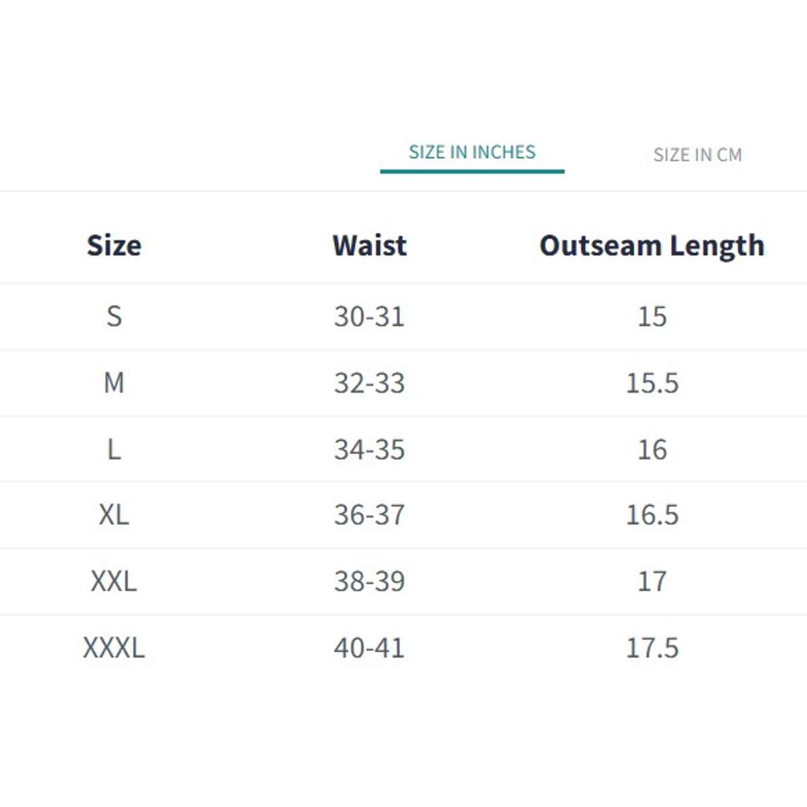This screenshot has height=807, width=807.
Task: Click the 30-31 waist value
Action: point(370,316)
